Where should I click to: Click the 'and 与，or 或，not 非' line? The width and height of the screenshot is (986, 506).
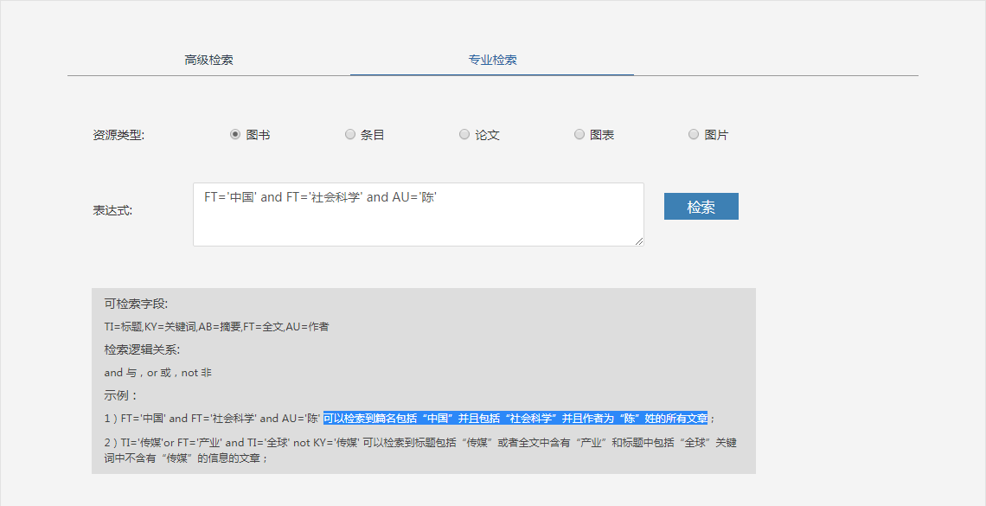(x=157, y=373)
